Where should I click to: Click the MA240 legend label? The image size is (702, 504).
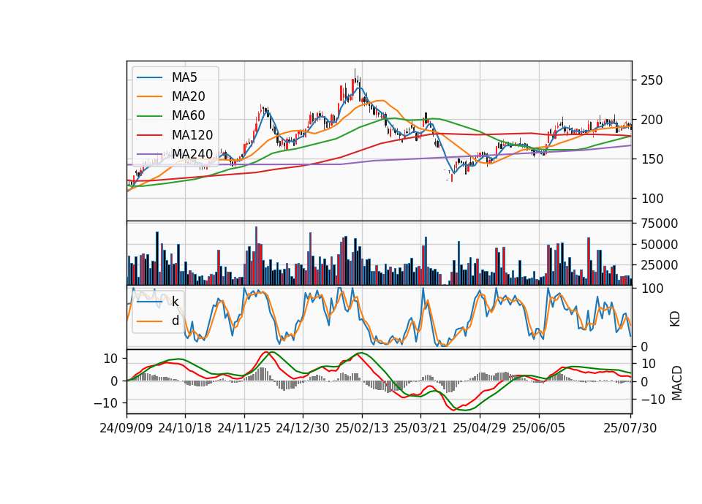tap(192, 154)
